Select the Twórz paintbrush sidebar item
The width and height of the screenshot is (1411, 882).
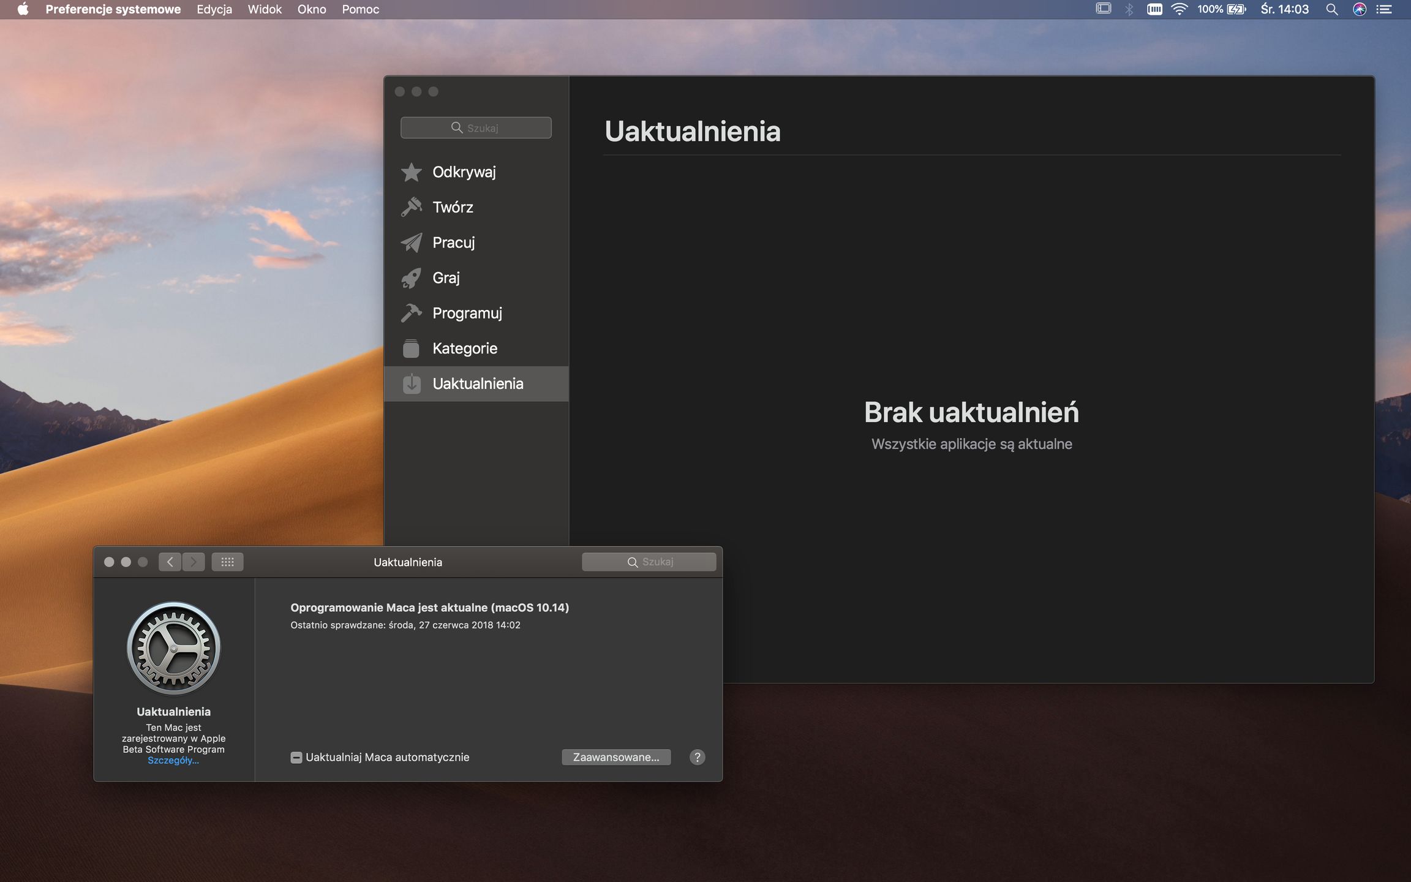tap(452, 207)
